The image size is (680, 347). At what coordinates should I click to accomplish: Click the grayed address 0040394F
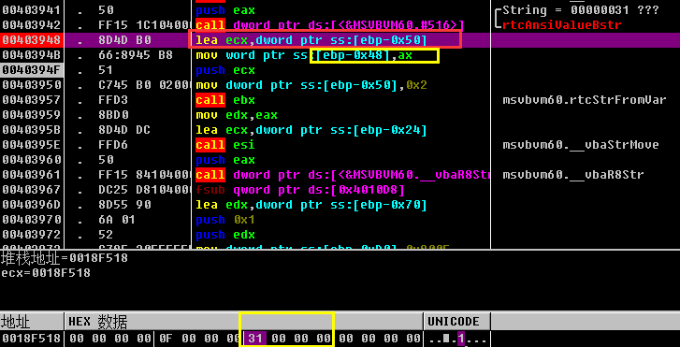31,70
